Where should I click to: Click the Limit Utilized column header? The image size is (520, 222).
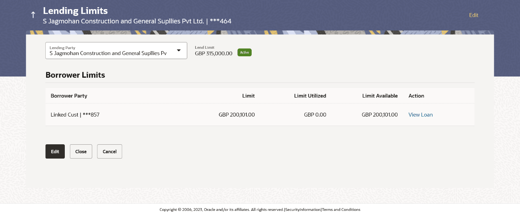(310, 96)
